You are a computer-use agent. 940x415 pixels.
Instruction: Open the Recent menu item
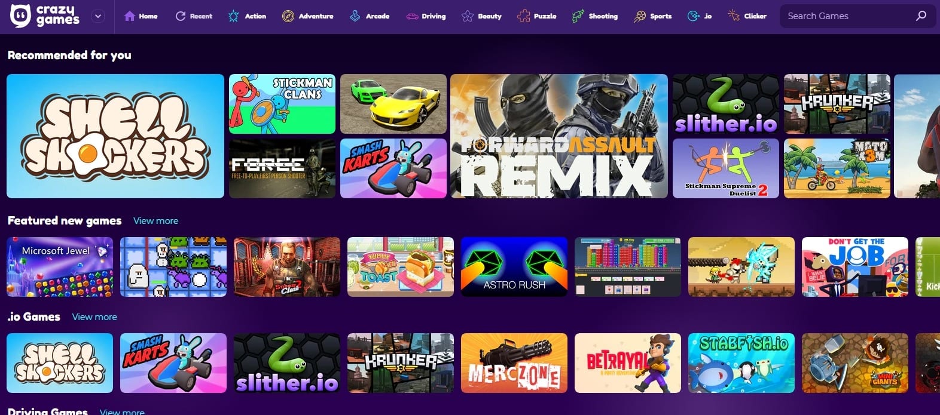pyautogui.click(x=194, y=16)
